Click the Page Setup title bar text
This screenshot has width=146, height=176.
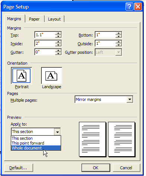(16, 7)
